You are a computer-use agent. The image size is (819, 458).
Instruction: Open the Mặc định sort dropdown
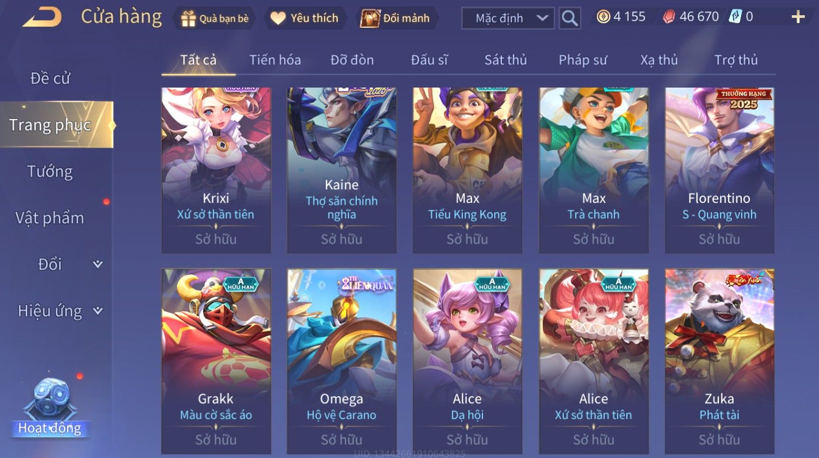[508, 18]
